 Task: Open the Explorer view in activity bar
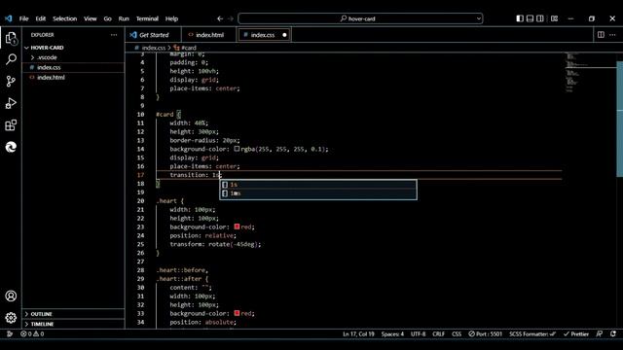[x=11, y=38]
